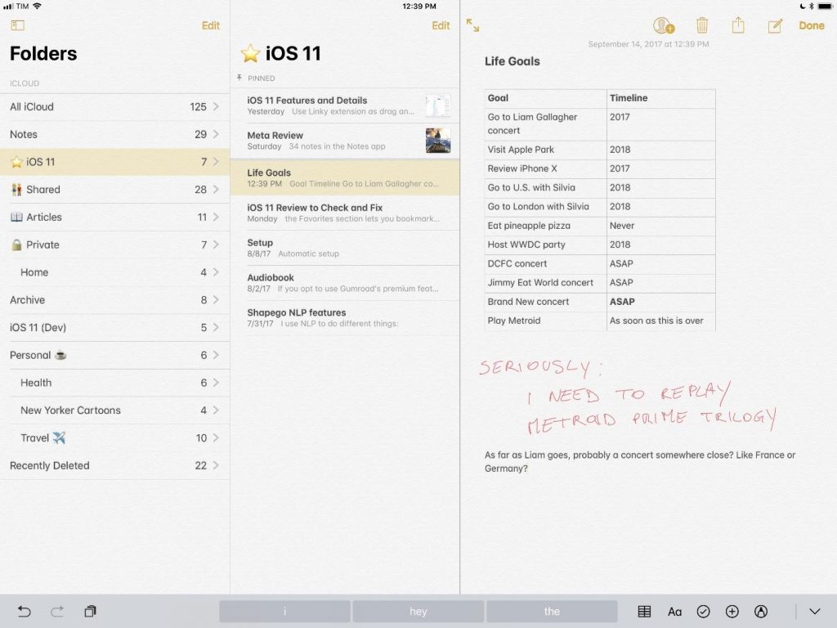837x628 pixels.
Task: Choose the "i" keyboard suggestion
Action: (284, 612)
